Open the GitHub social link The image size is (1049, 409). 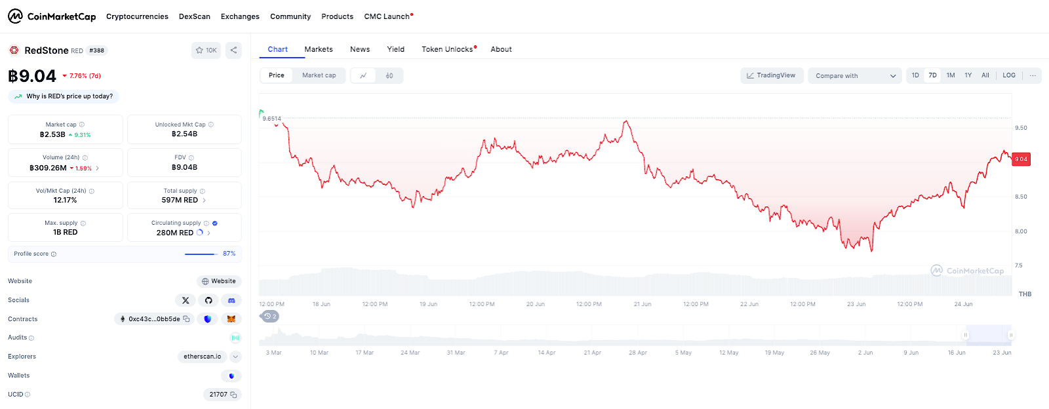(208, 300)
